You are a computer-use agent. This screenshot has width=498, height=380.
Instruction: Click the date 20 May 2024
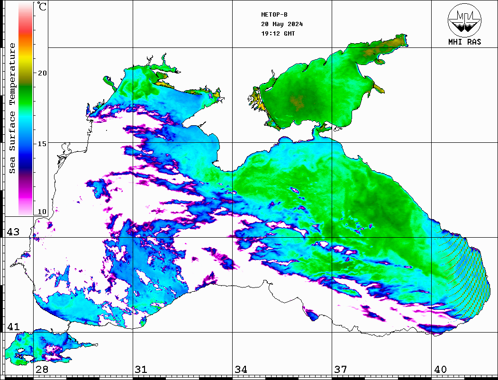282,24
